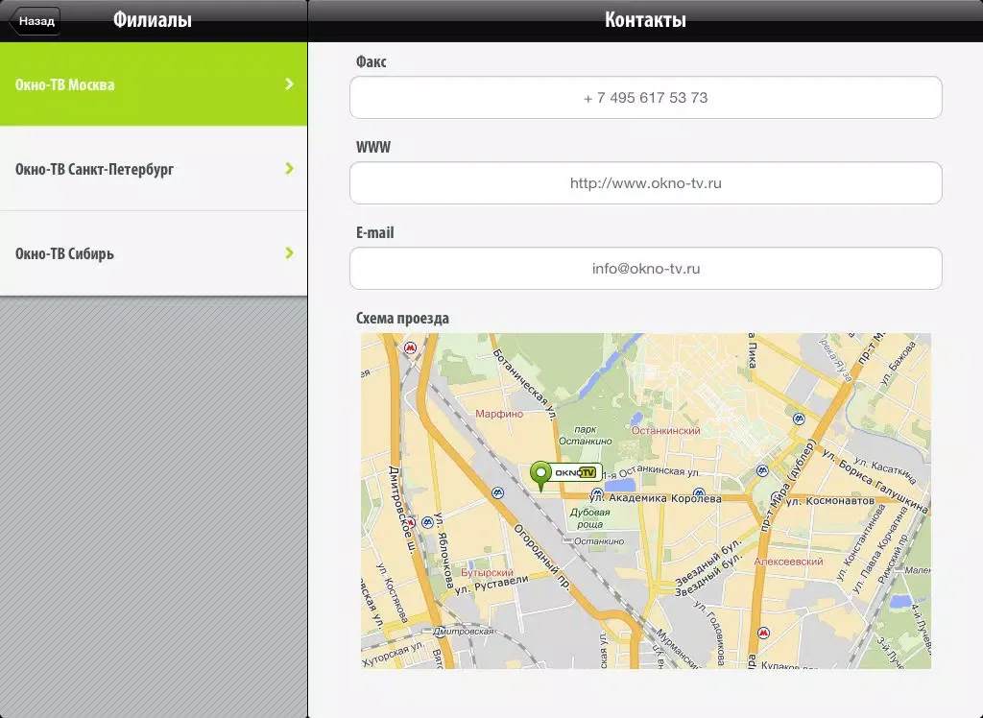Click the Бутырский district label
983x718 pixels.
(487, 572)
